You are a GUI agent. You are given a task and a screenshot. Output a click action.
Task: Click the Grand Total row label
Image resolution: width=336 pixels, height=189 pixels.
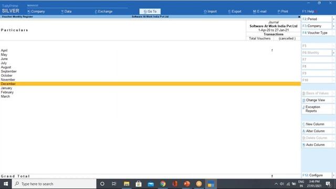click(15, 176)
